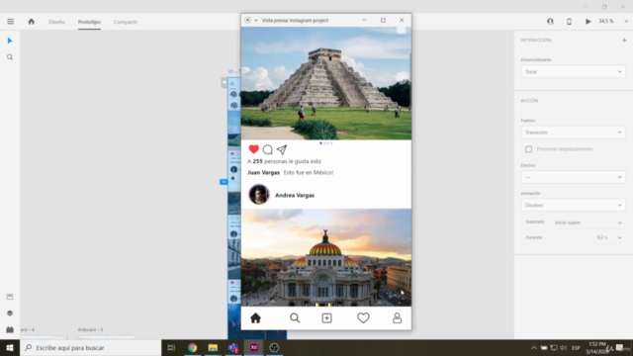Open the Layers panel icon
This screenshot has width=633, height=356.
(x=10, y=313)
